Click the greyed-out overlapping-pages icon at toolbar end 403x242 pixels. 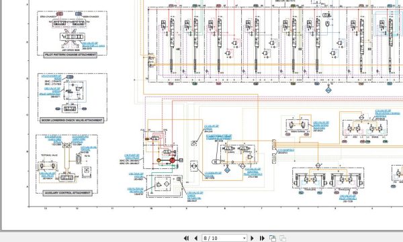click(x=283, y=238)
